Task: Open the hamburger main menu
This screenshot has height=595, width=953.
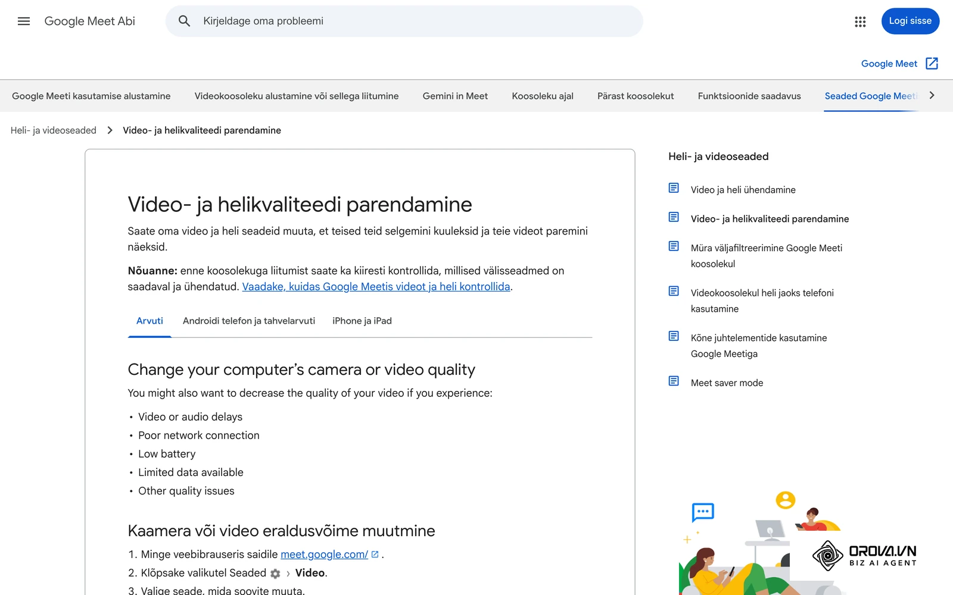Action: click(24, 21)
